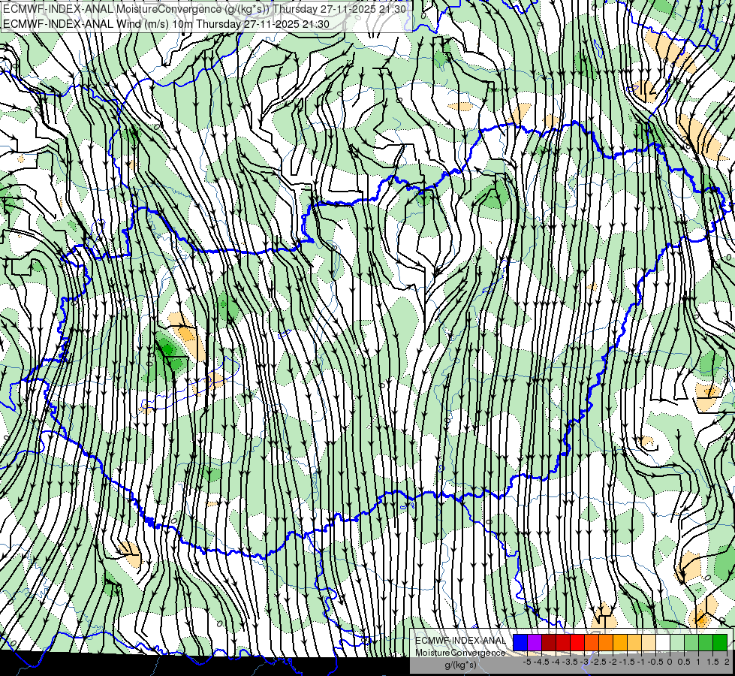Click the legend's MoistureConvergence label

[460, 653]
